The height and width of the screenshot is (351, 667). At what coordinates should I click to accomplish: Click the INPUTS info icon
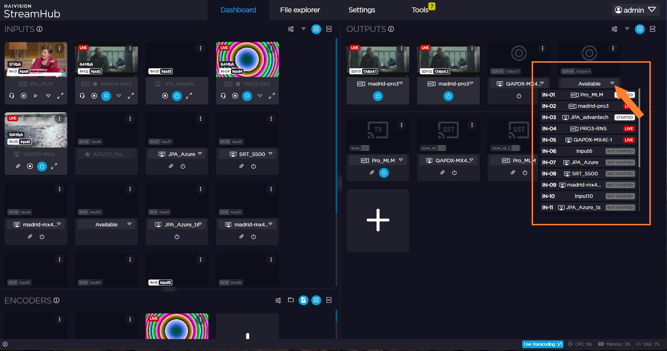pos(39,29)
